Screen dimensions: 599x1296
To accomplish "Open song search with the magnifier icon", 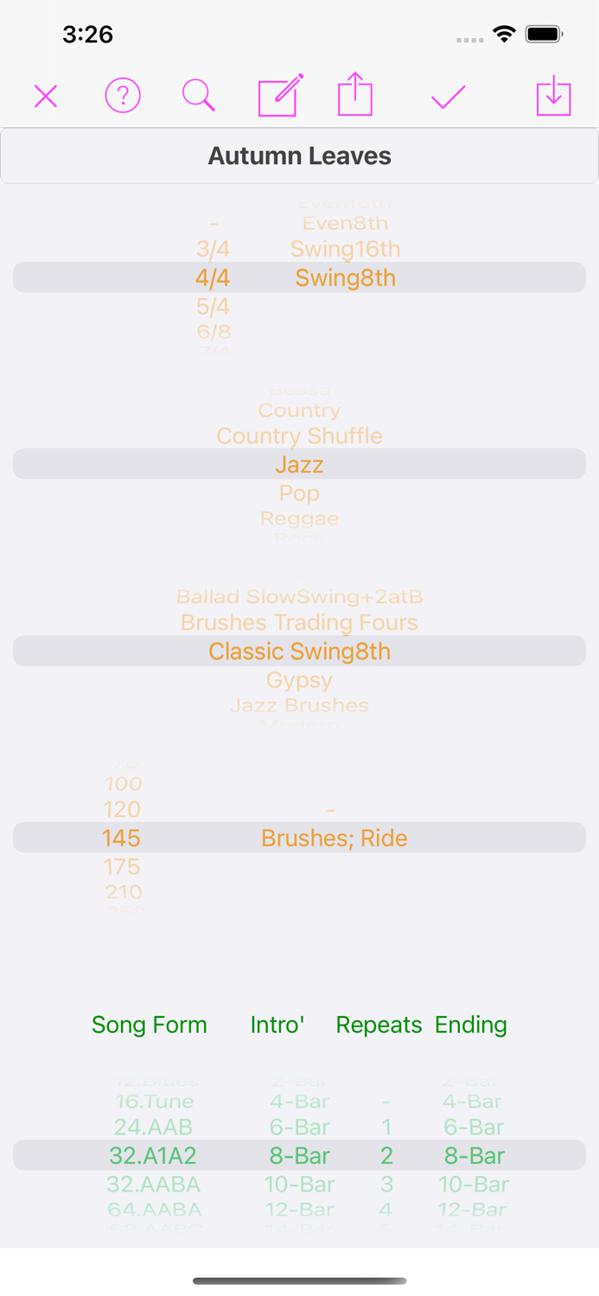I will [199, 96].
